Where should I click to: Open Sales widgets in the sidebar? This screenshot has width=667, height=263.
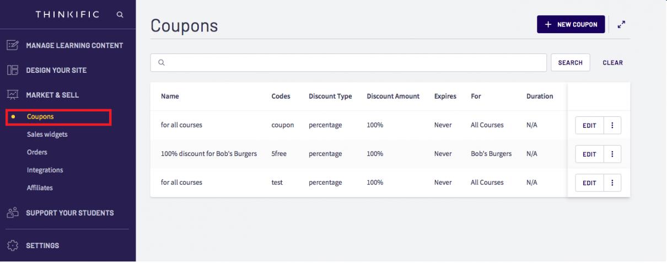click(x=47, y=134)
